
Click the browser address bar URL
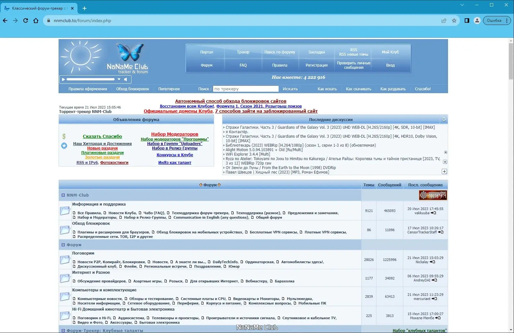[83, 21]
